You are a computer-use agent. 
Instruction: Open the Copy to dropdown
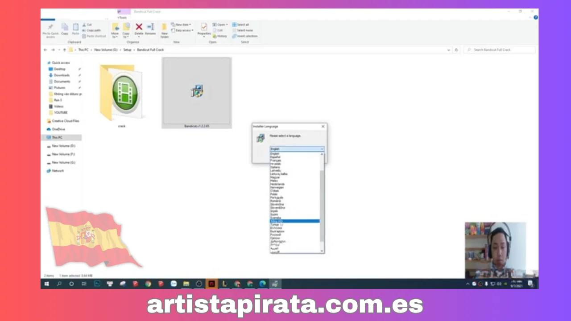pos(126,35)
